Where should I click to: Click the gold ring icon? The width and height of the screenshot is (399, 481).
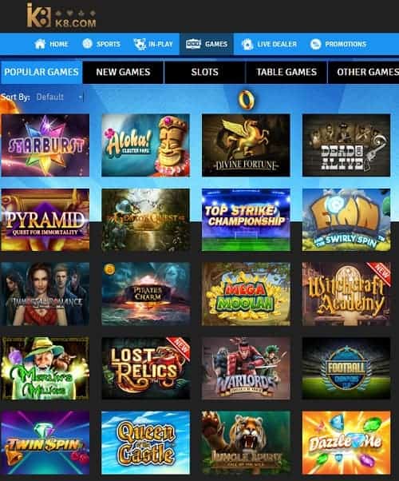click(247, 100)
